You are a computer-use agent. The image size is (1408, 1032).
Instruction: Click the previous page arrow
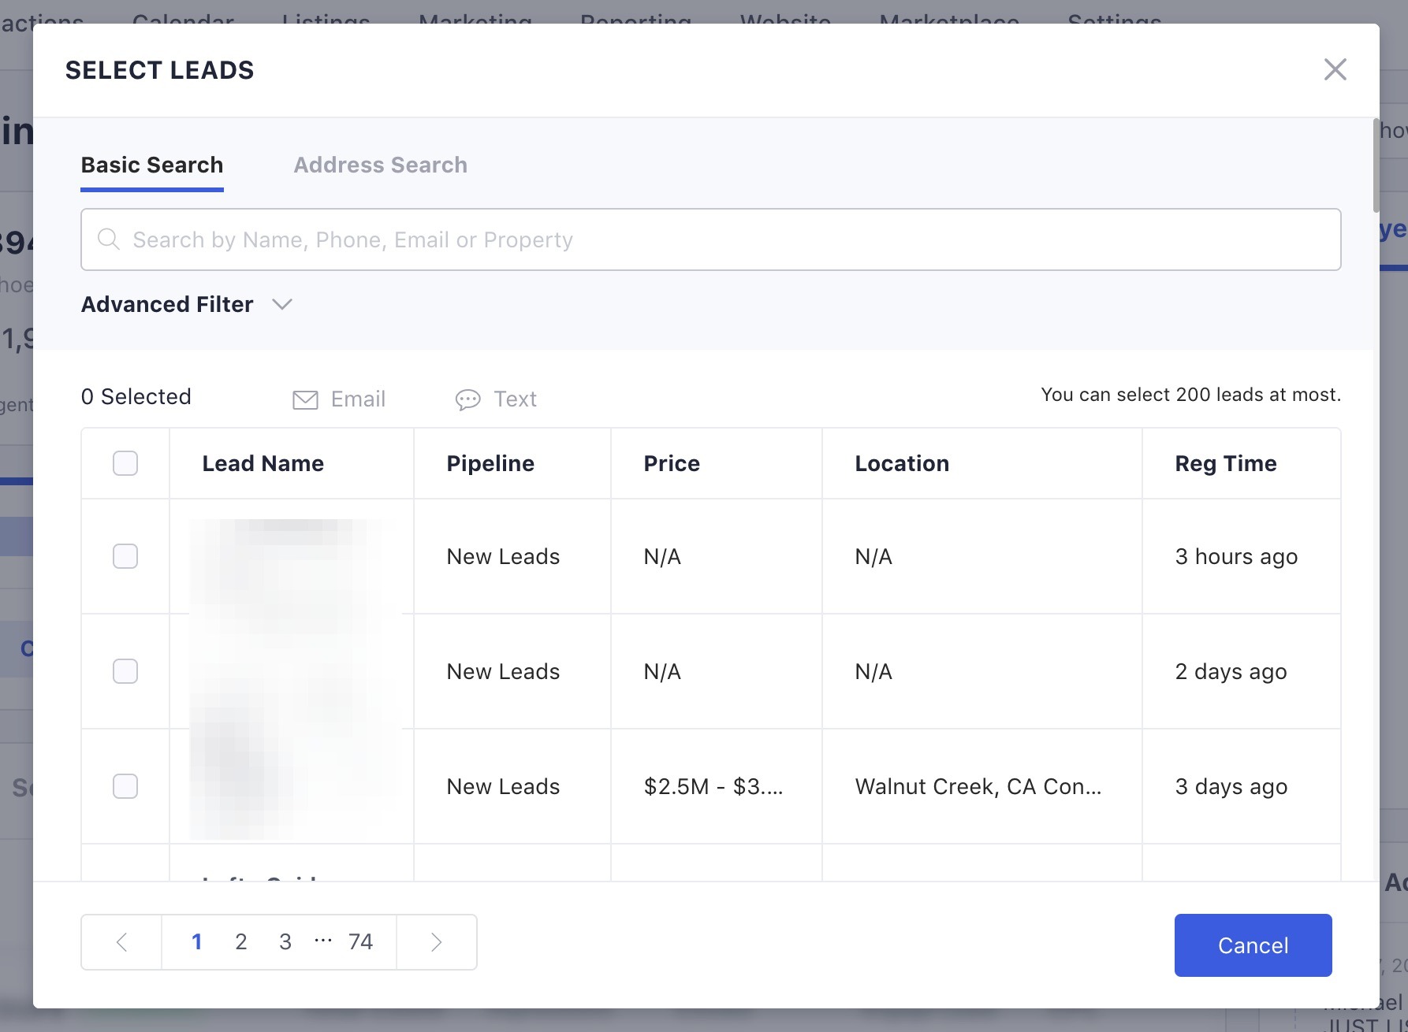[x=121, y=941]
